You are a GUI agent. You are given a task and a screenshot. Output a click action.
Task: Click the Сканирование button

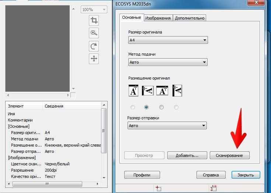(x=229, y=155)
